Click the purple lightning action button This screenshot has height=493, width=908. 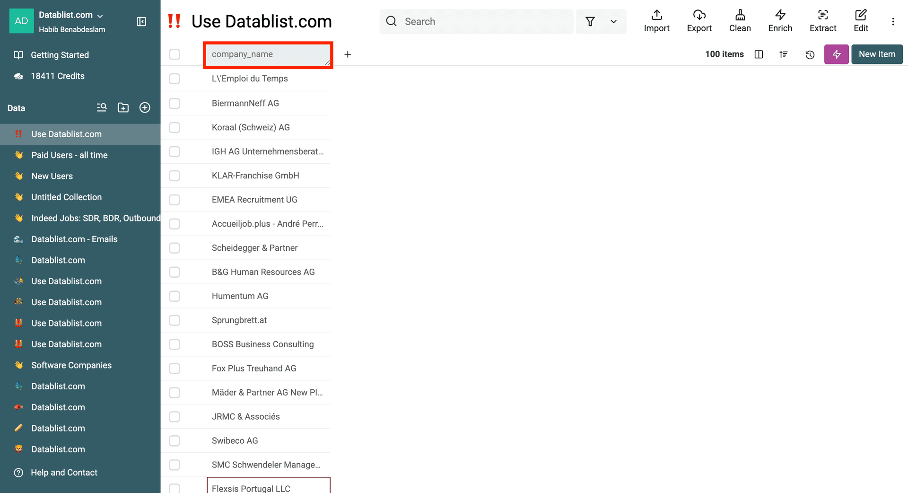coord(836,54)
